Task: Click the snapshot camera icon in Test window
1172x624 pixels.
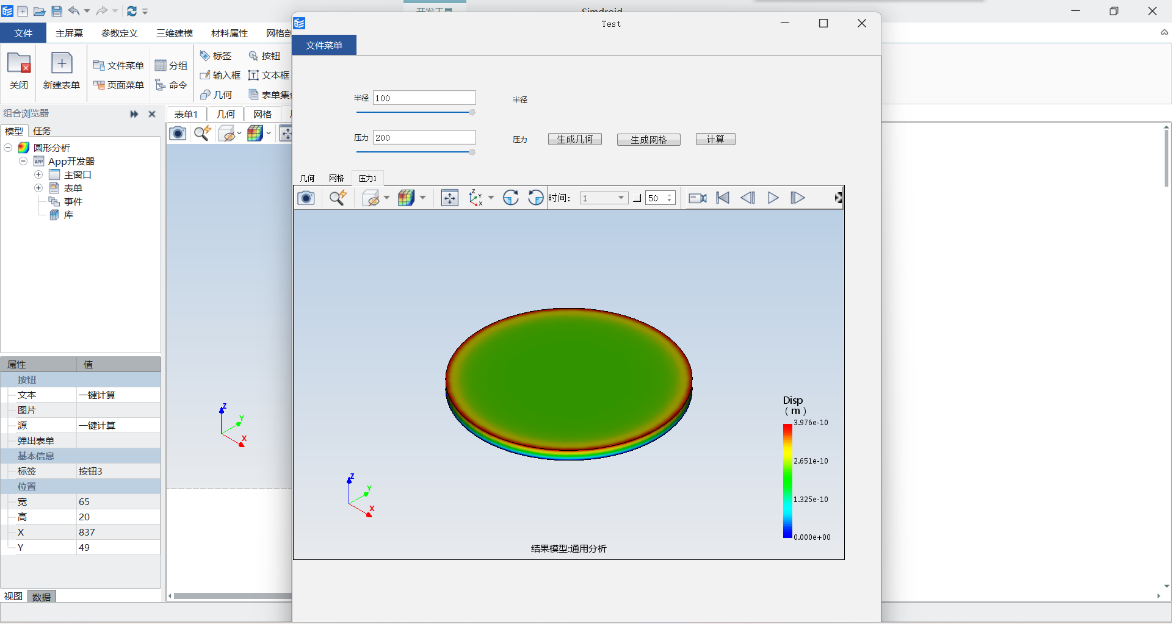Action: pos(306,198)
